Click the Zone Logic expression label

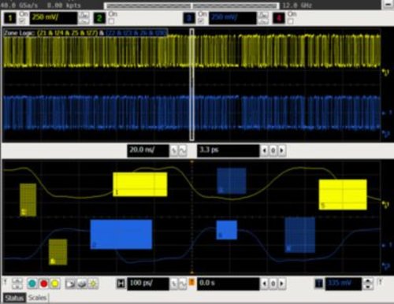point(85,33)
